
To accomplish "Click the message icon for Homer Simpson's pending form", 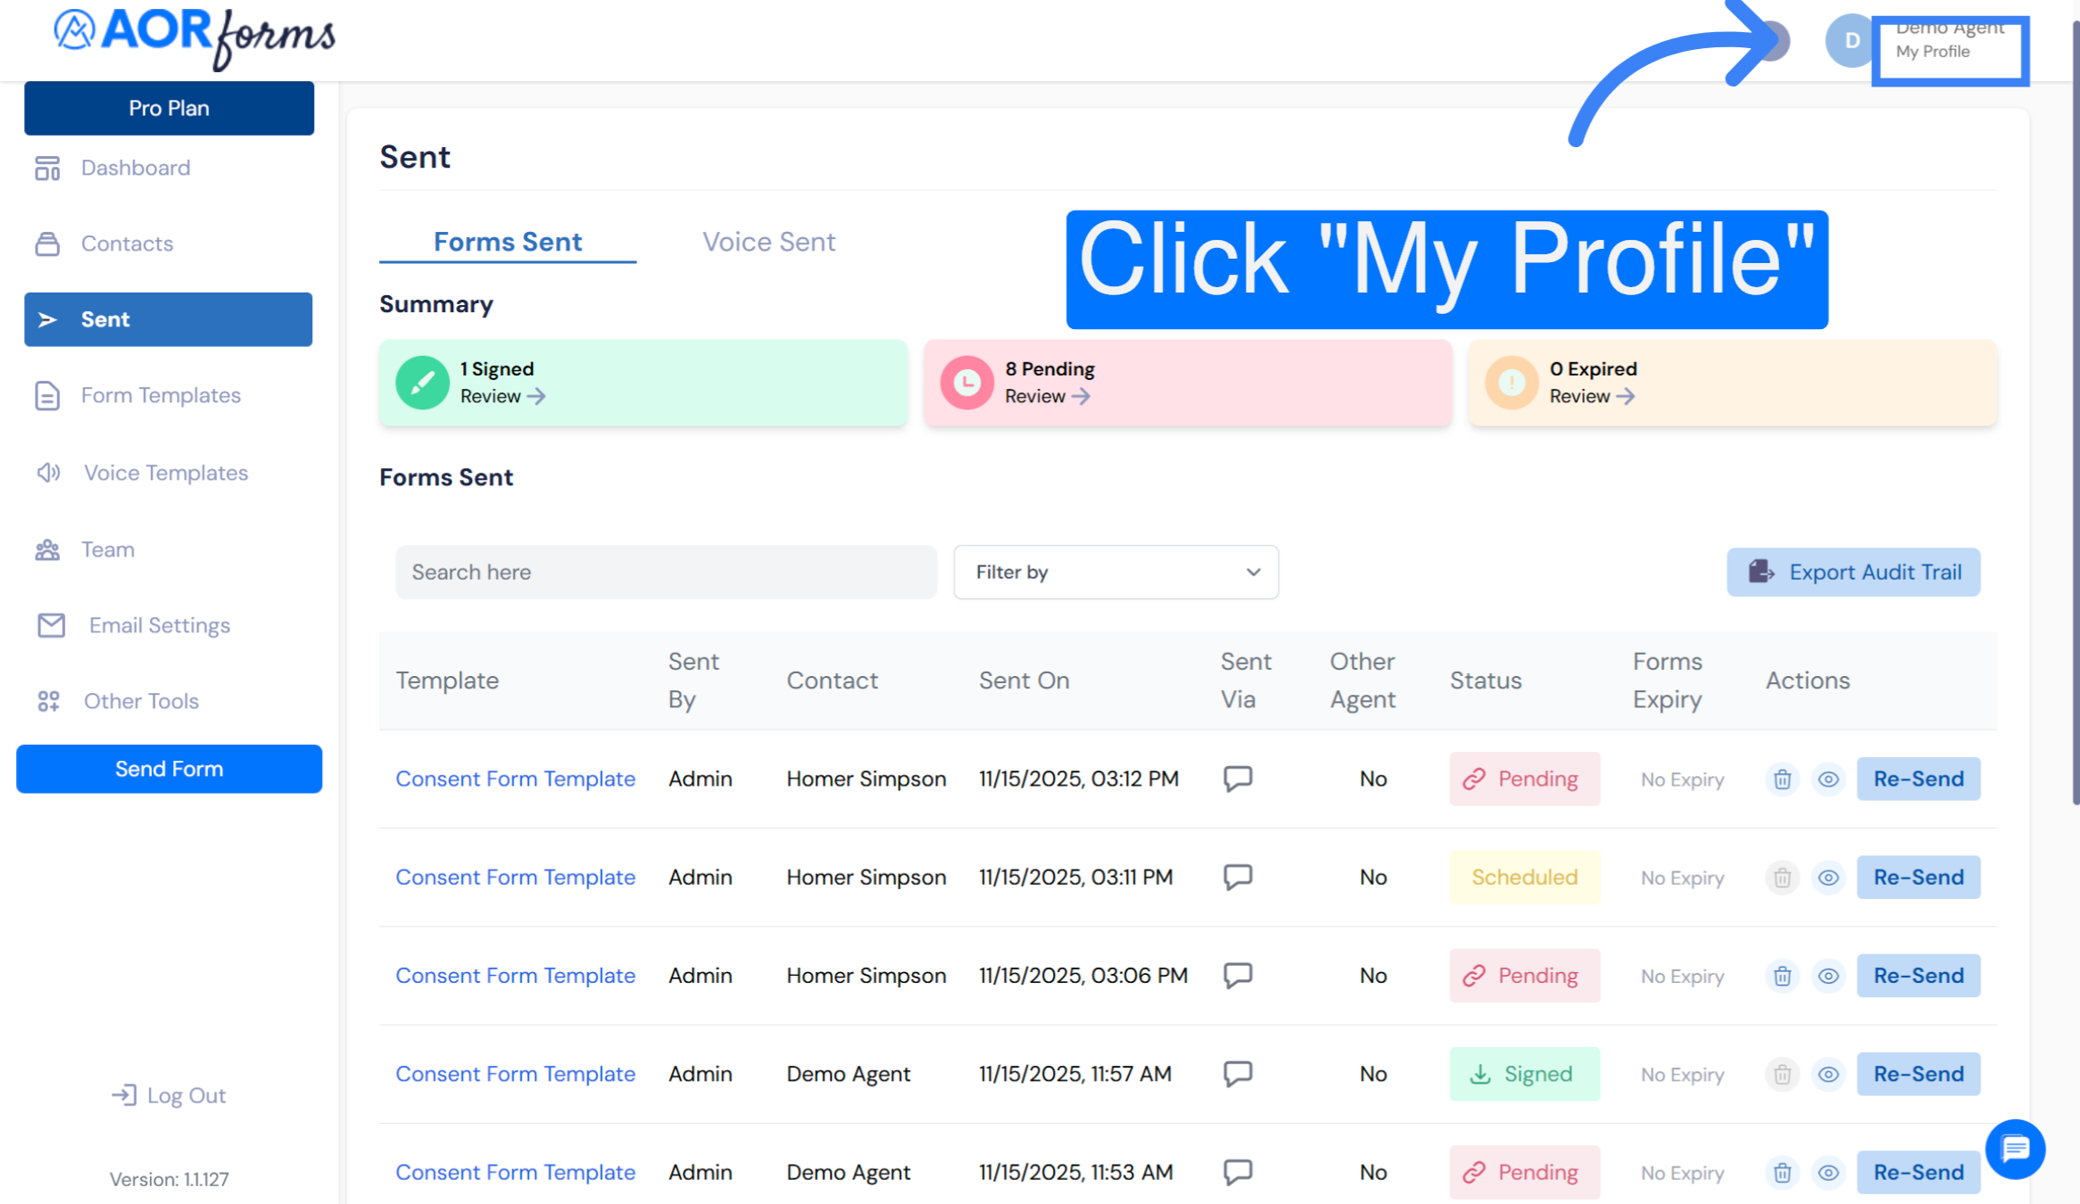I will pos(1239,779).
